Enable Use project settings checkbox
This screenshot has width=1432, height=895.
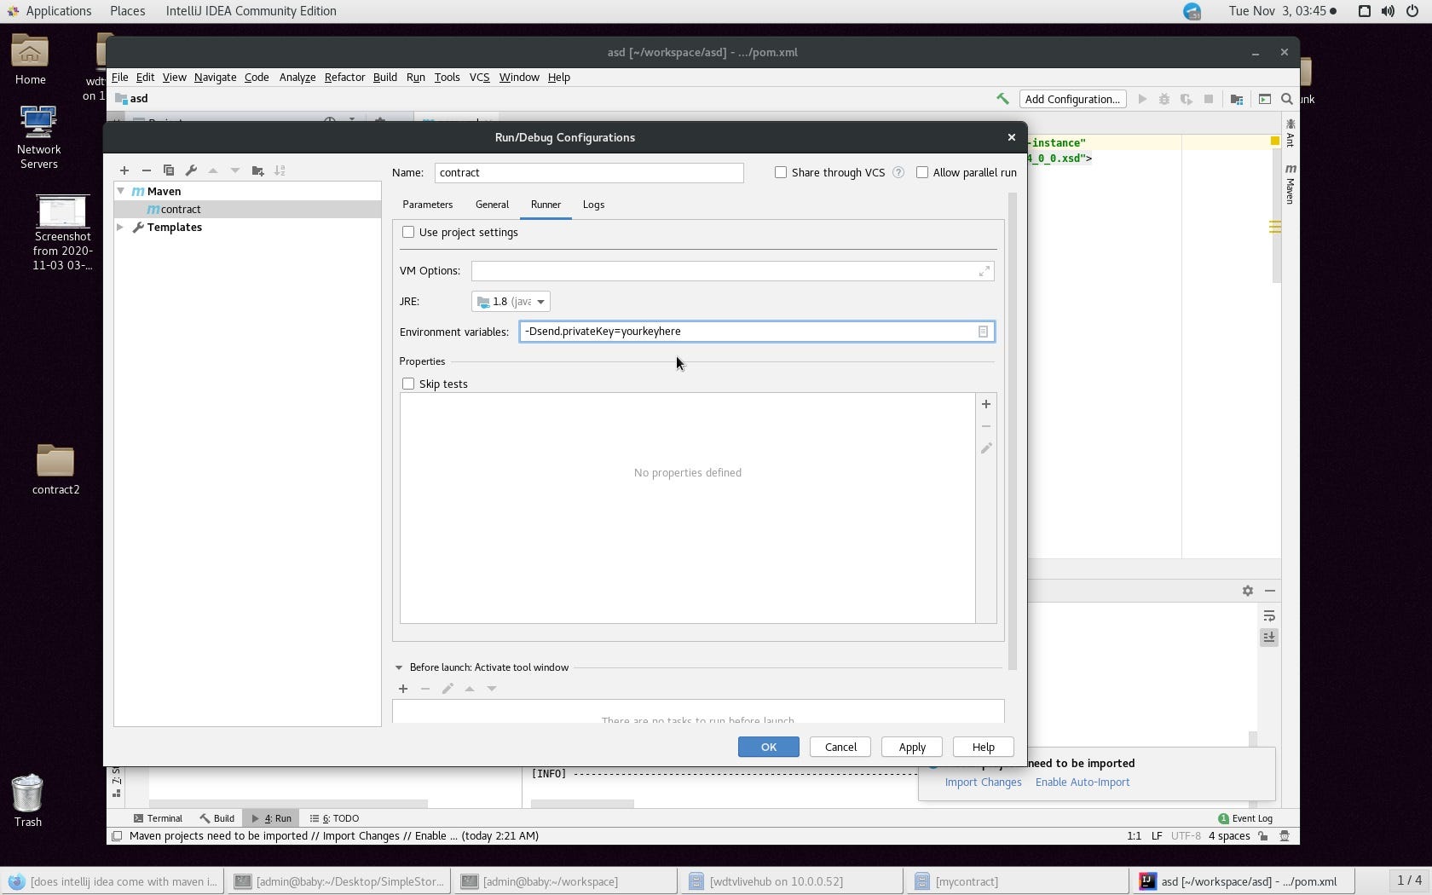click(408, 233)
